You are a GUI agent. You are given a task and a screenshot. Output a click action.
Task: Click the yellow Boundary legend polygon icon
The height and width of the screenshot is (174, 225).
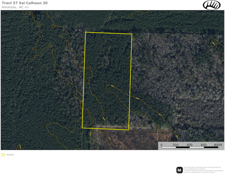[x=3, y=155]
